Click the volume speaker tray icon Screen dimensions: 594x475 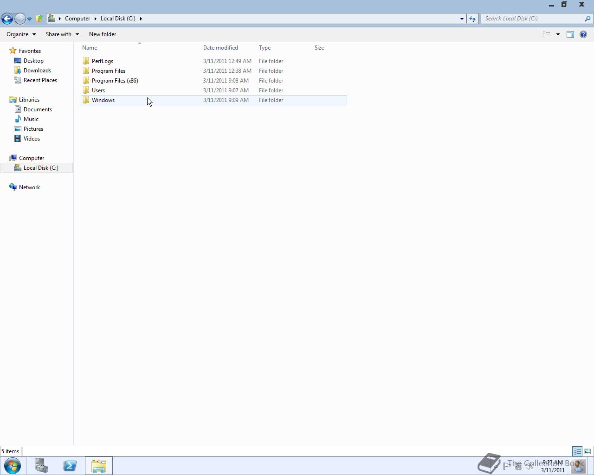point(529,466)
